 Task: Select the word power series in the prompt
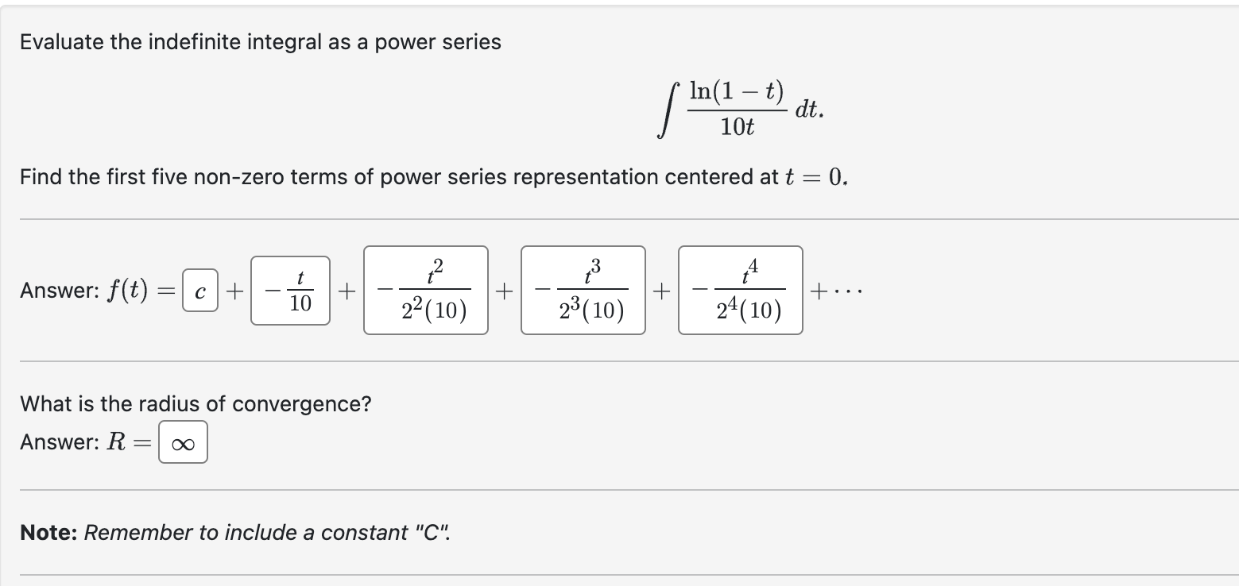[439, 42]
